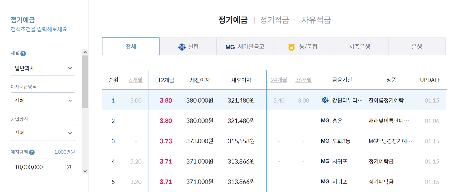Click the 정기예금 sidebar heading

pos(23,20)
